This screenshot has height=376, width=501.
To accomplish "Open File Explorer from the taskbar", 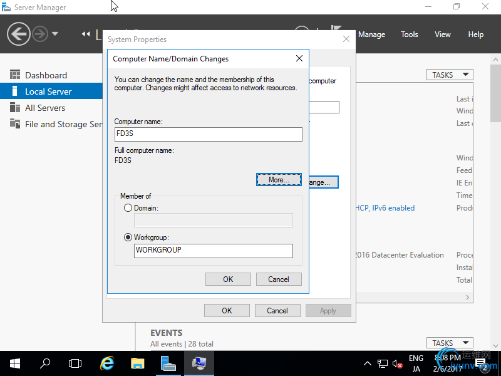I will pos(138,363).
